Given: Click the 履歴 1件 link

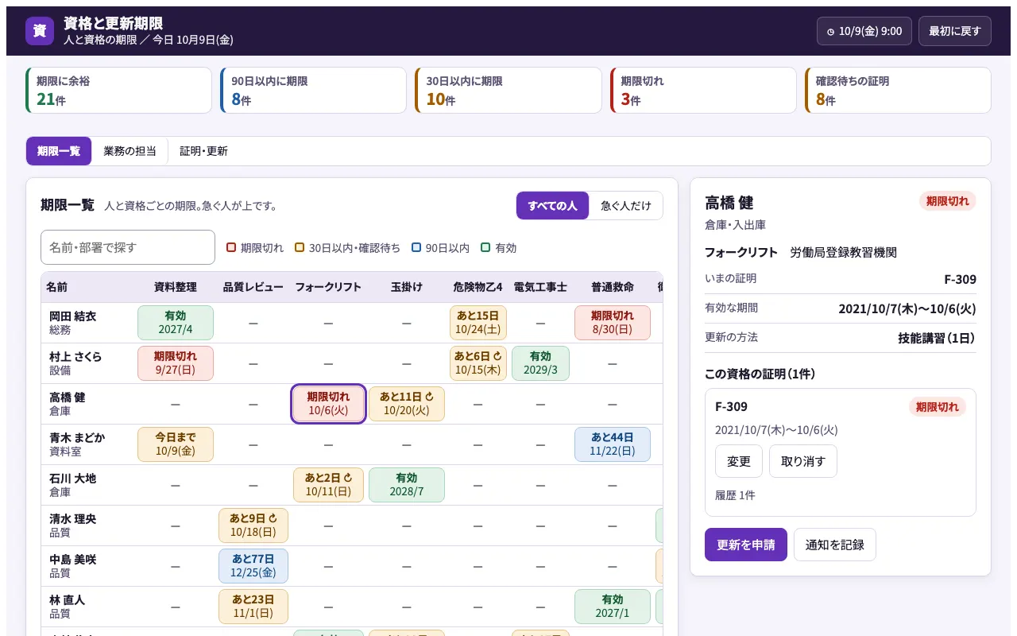Looking at the screenshot, I should coord(735,495).
